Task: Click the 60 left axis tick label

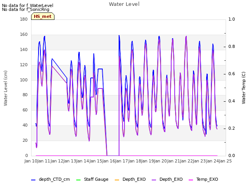Action: (x=25, y=110)
